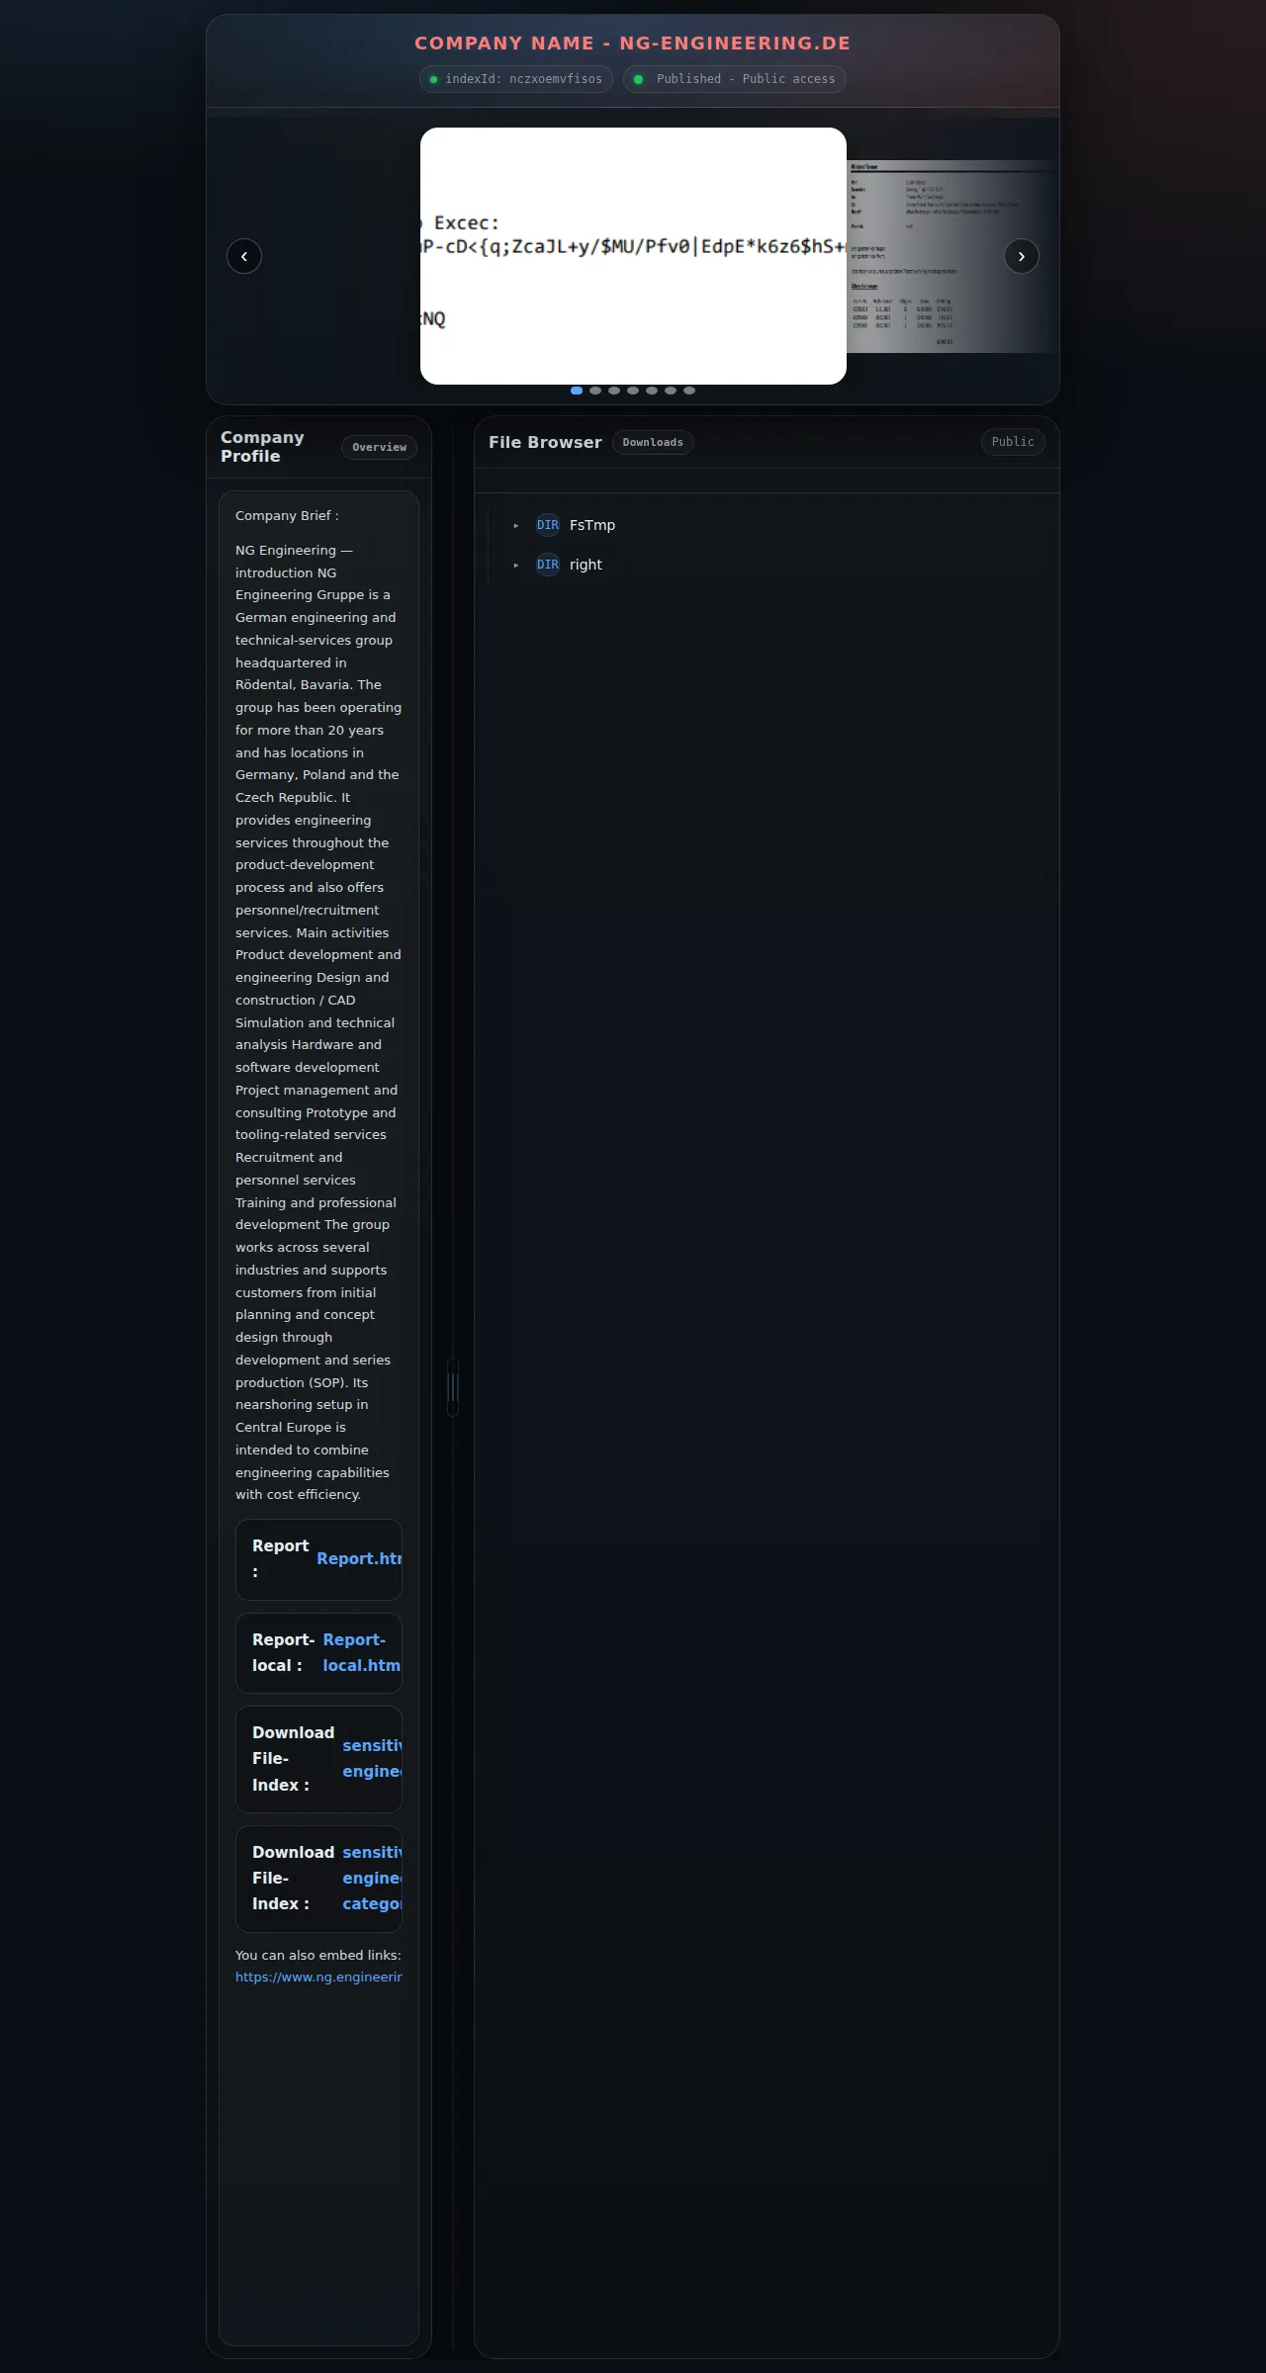Open the Report.html link
Image resolution: width=1266 pixels, height=2373 pixels.
[359, 1558]
